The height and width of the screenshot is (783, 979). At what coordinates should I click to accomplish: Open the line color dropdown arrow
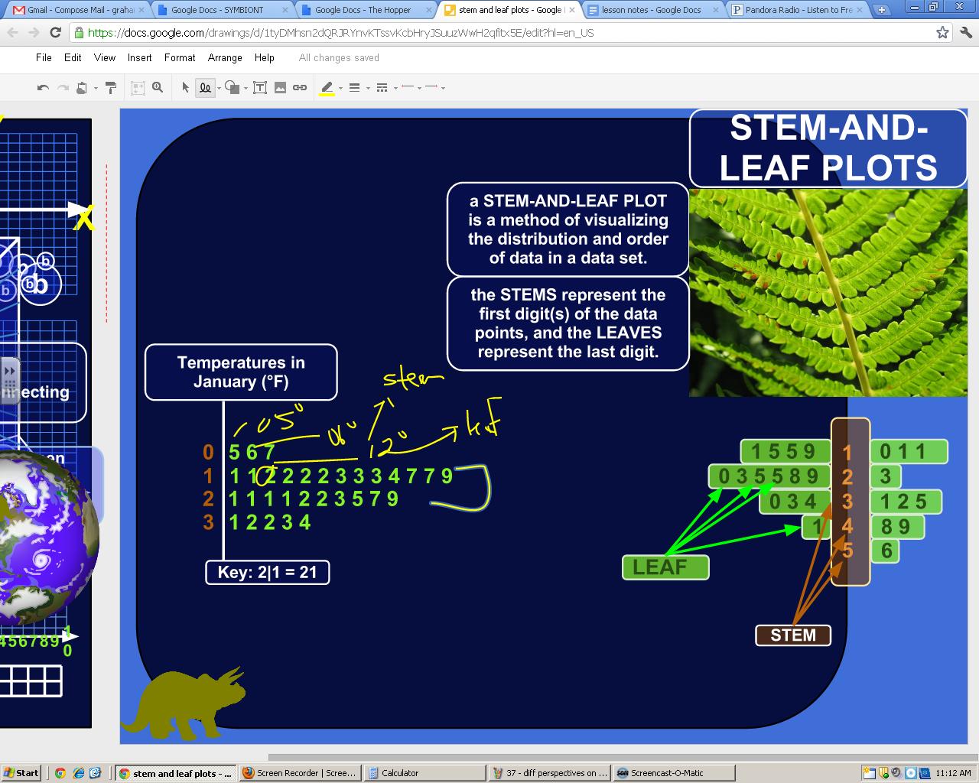click(340, 88)
